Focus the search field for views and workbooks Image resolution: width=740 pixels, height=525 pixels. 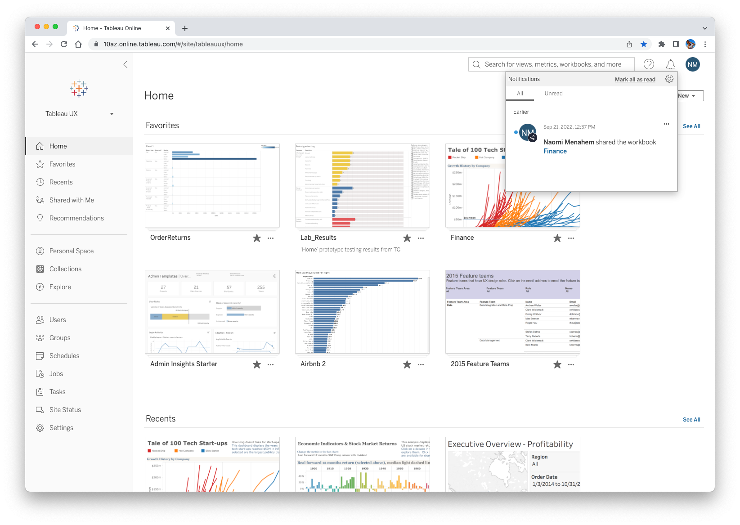[x=552, y=64]
